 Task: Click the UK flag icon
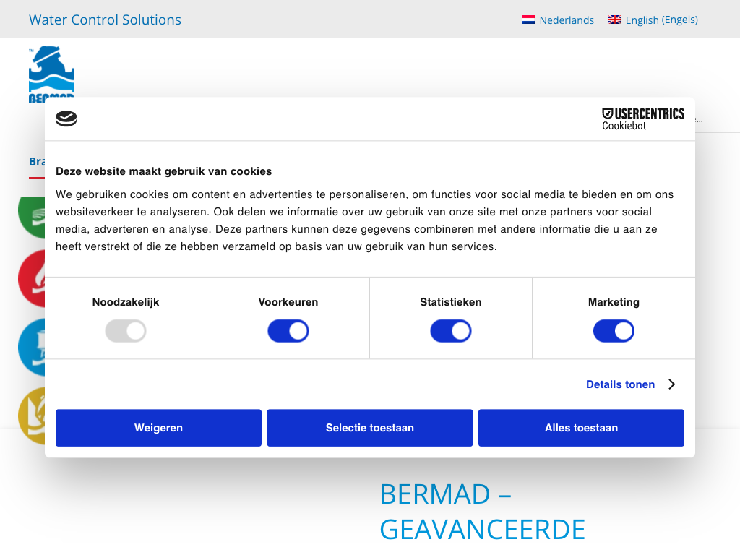(x=614, y=20)
